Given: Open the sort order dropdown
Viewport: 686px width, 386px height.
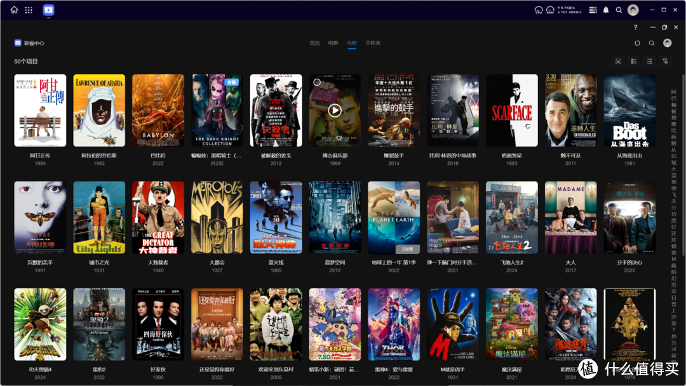Looking at the screenshot, I should tap(649, 62).
